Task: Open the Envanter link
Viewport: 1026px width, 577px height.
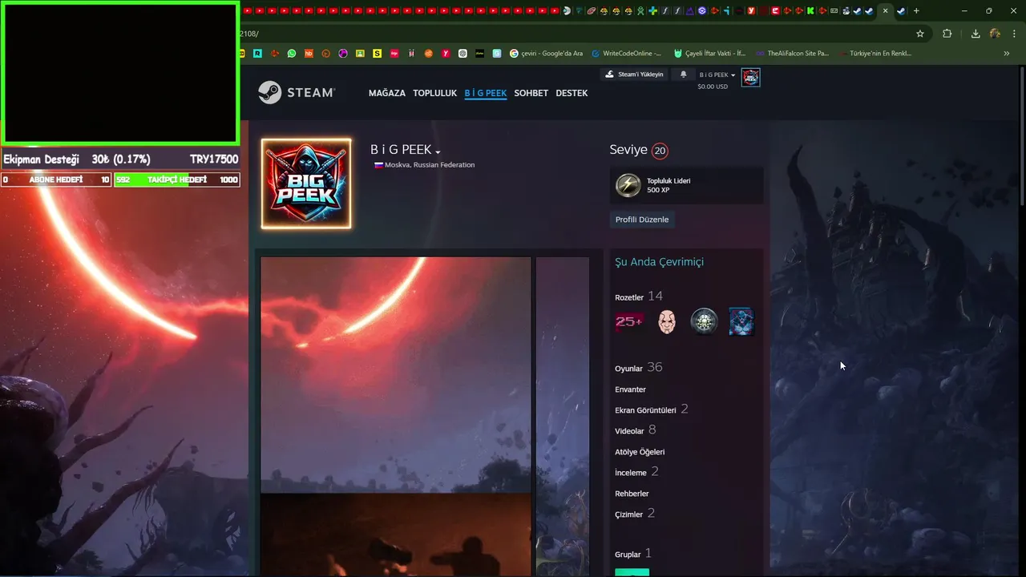Action: (x=630, y=389)
